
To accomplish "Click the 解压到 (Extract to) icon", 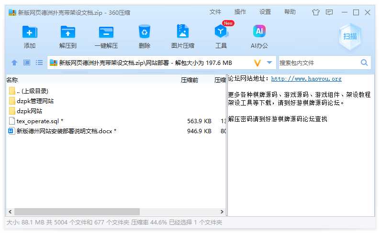I will click(68, 32).
